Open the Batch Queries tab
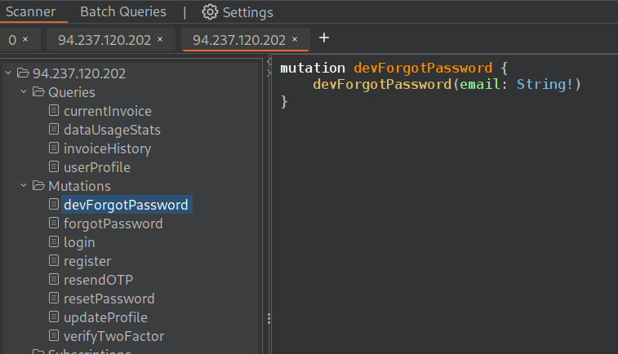This screenshot has width=618, height=354. [x=122, y=12]
